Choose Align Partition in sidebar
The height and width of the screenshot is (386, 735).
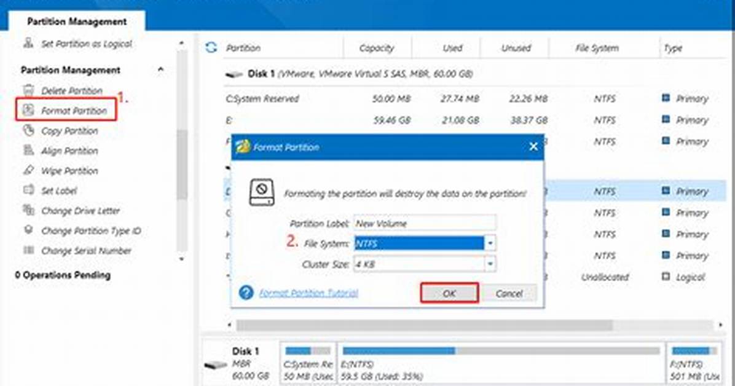pos(69,151)
